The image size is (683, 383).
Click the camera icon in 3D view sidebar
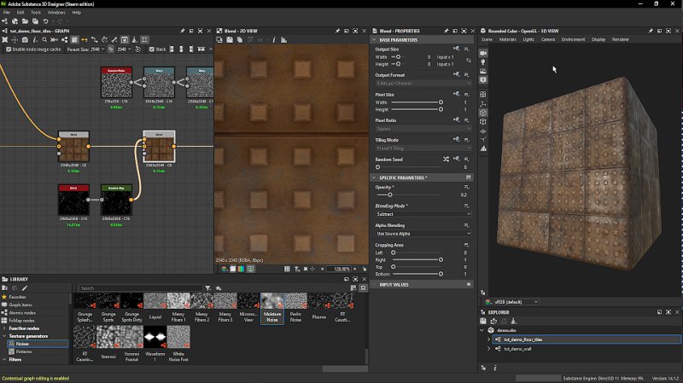pyautogui.click(x=483, y=53)
